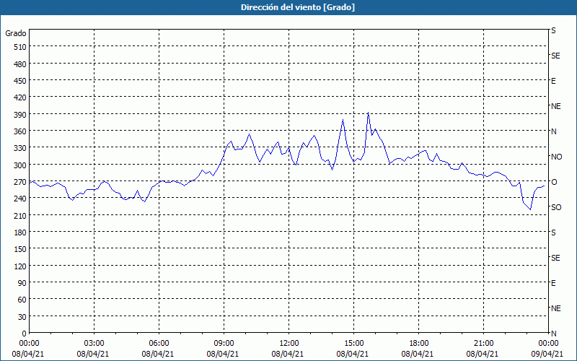Select the 450 degree axis label
This screenshot has height=361, width=577.
[20, 81]
